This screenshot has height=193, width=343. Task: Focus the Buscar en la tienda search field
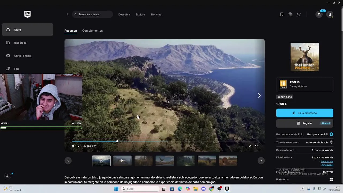point(92,14)
